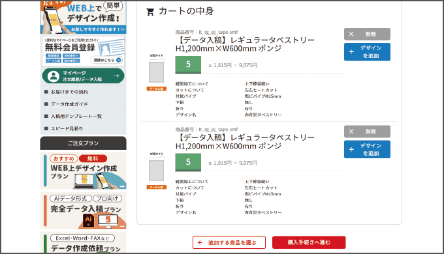Click 青背景タペストリー design name
The width and height of the screenshot is (444, 254).
pyautogui.click(x=263, y=212)
